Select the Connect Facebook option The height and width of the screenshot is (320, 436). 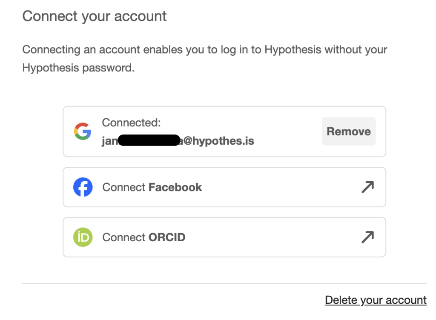224,187
